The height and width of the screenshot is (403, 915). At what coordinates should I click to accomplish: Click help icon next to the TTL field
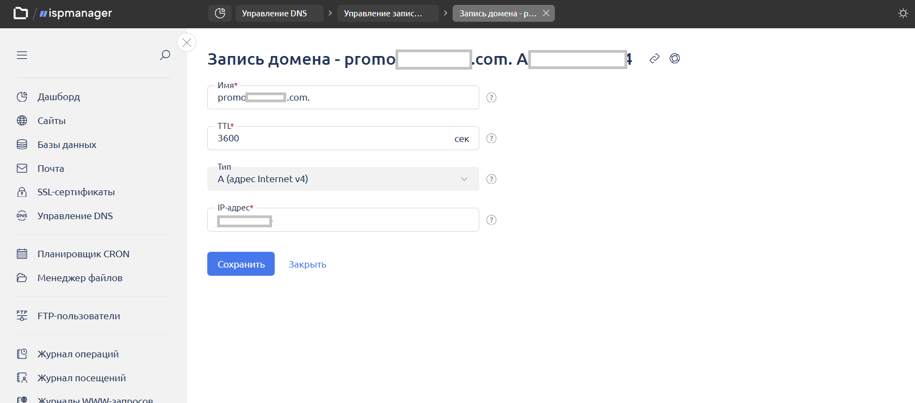[491, 138]
